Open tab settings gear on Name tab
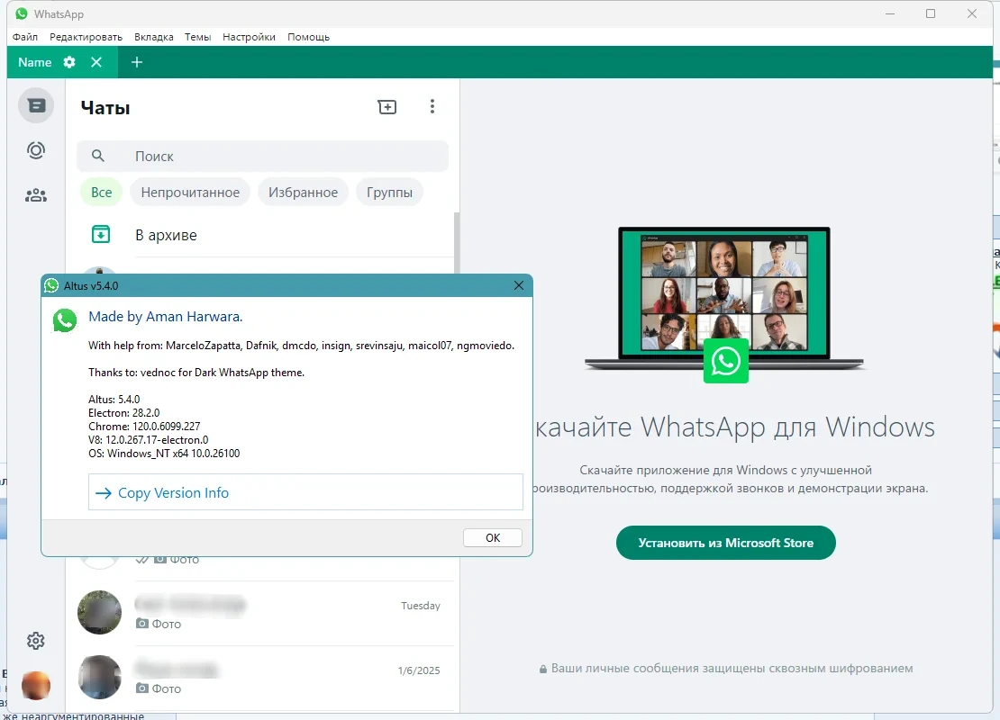The width and height of the screenshot is (1000, 720). coord(69,62)
